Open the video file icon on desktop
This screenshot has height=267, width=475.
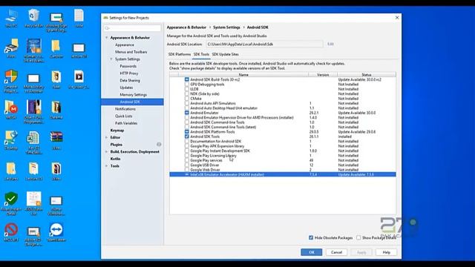79,77
